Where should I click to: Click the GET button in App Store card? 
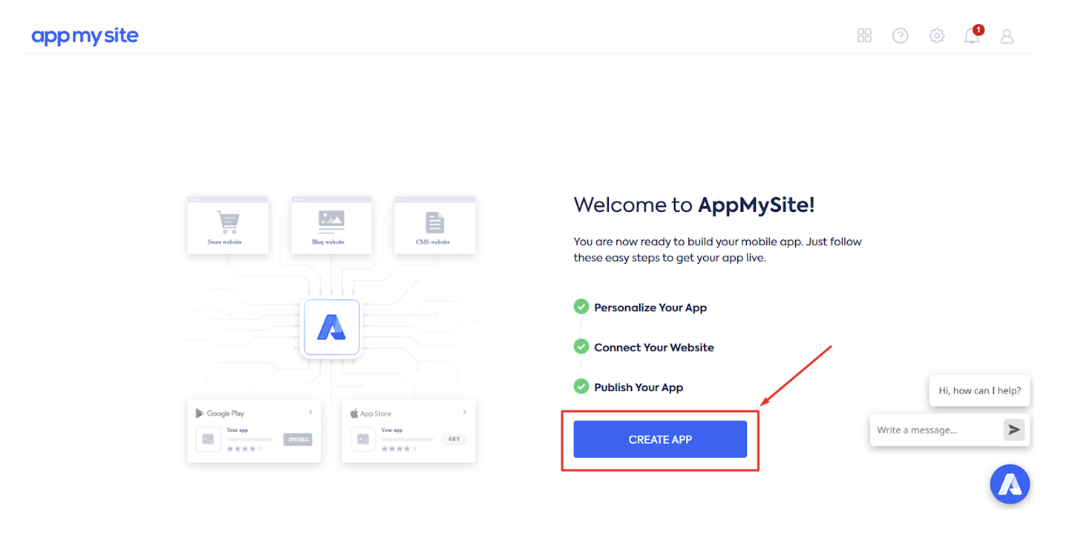(454, 439)
